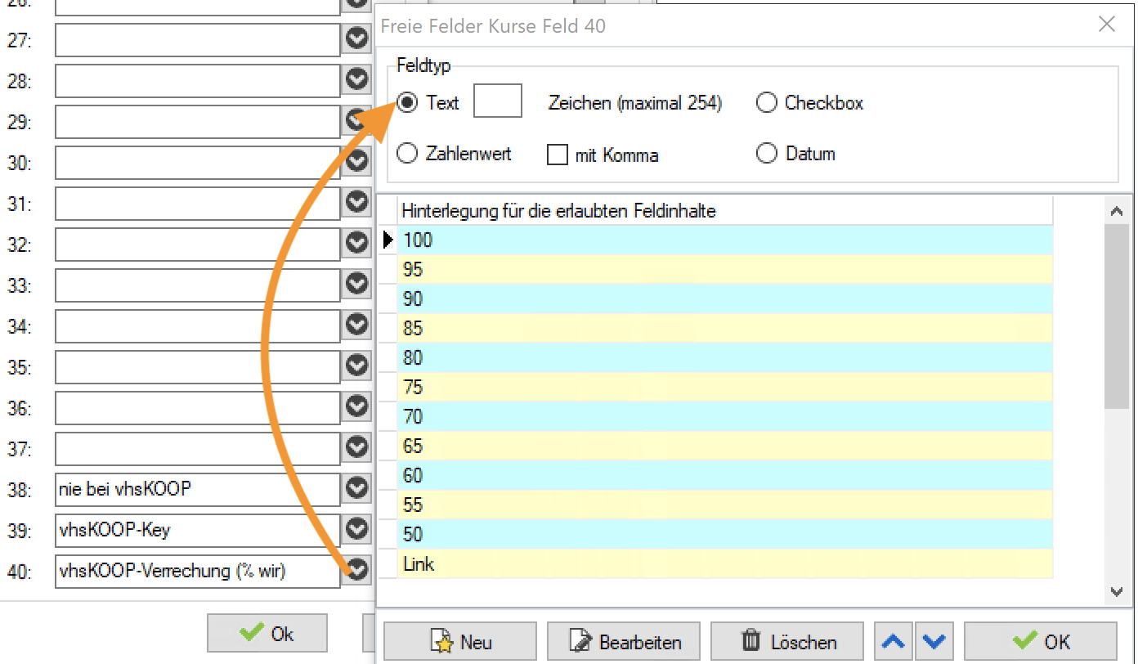Move entry down with blue down arrow
This screenshot has height=664, width=1138.
[935, 642]
